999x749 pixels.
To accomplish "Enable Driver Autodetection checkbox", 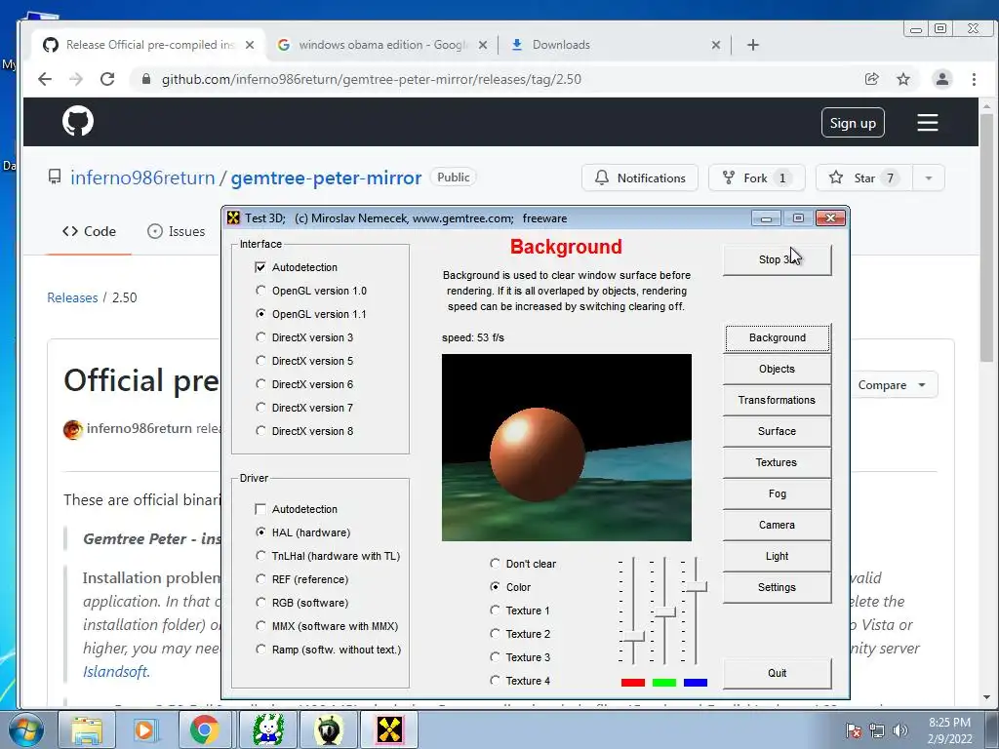I will point(260,509).
